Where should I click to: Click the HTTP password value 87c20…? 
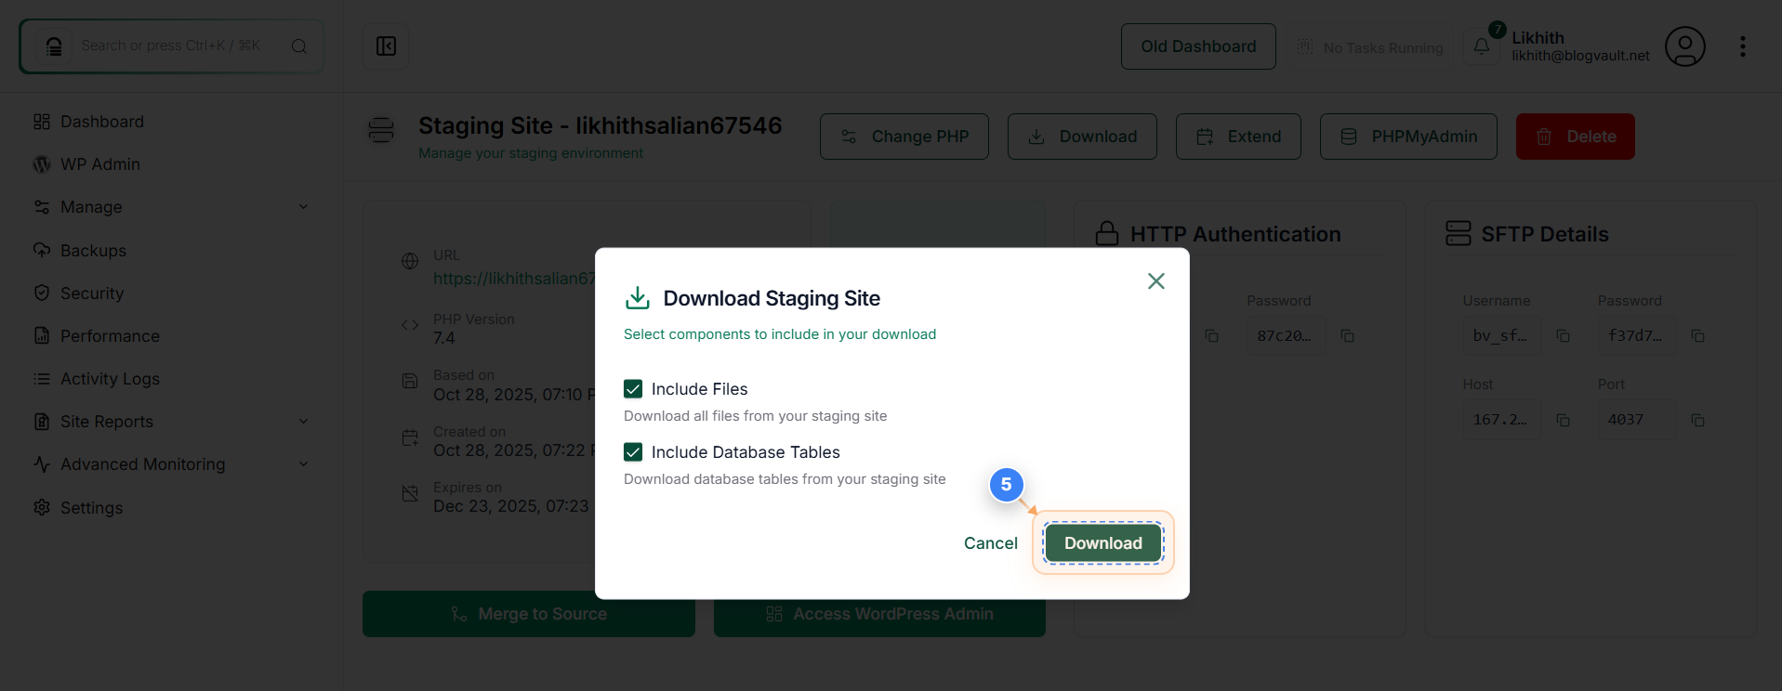[1285, 335]
